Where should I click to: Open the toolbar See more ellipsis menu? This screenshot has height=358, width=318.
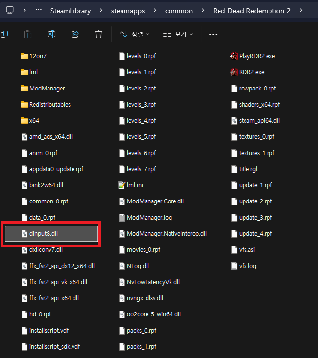click(x=213, y=34)
